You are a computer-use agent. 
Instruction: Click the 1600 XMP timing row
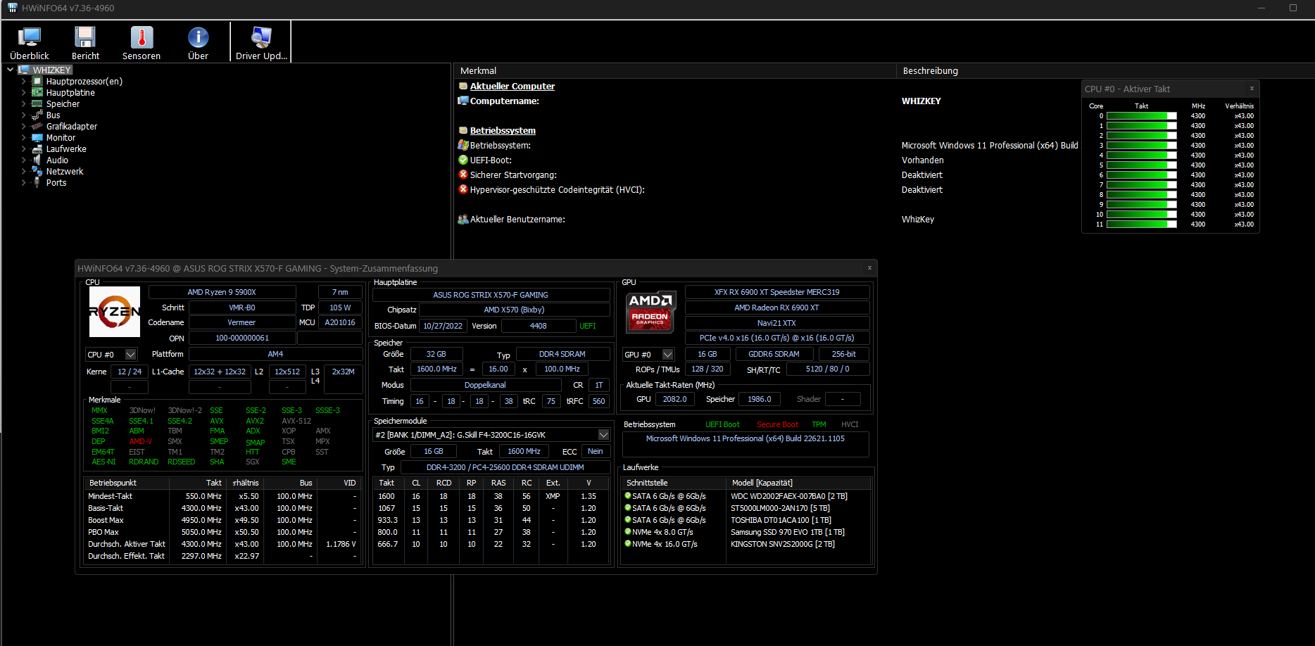[x=491, y=496]
